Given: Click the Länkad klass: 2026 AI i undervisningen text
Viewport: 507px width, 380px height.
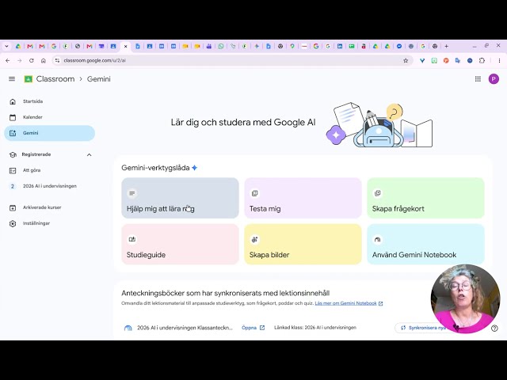Looking at the screenshot, I should [x=315, y=328].
